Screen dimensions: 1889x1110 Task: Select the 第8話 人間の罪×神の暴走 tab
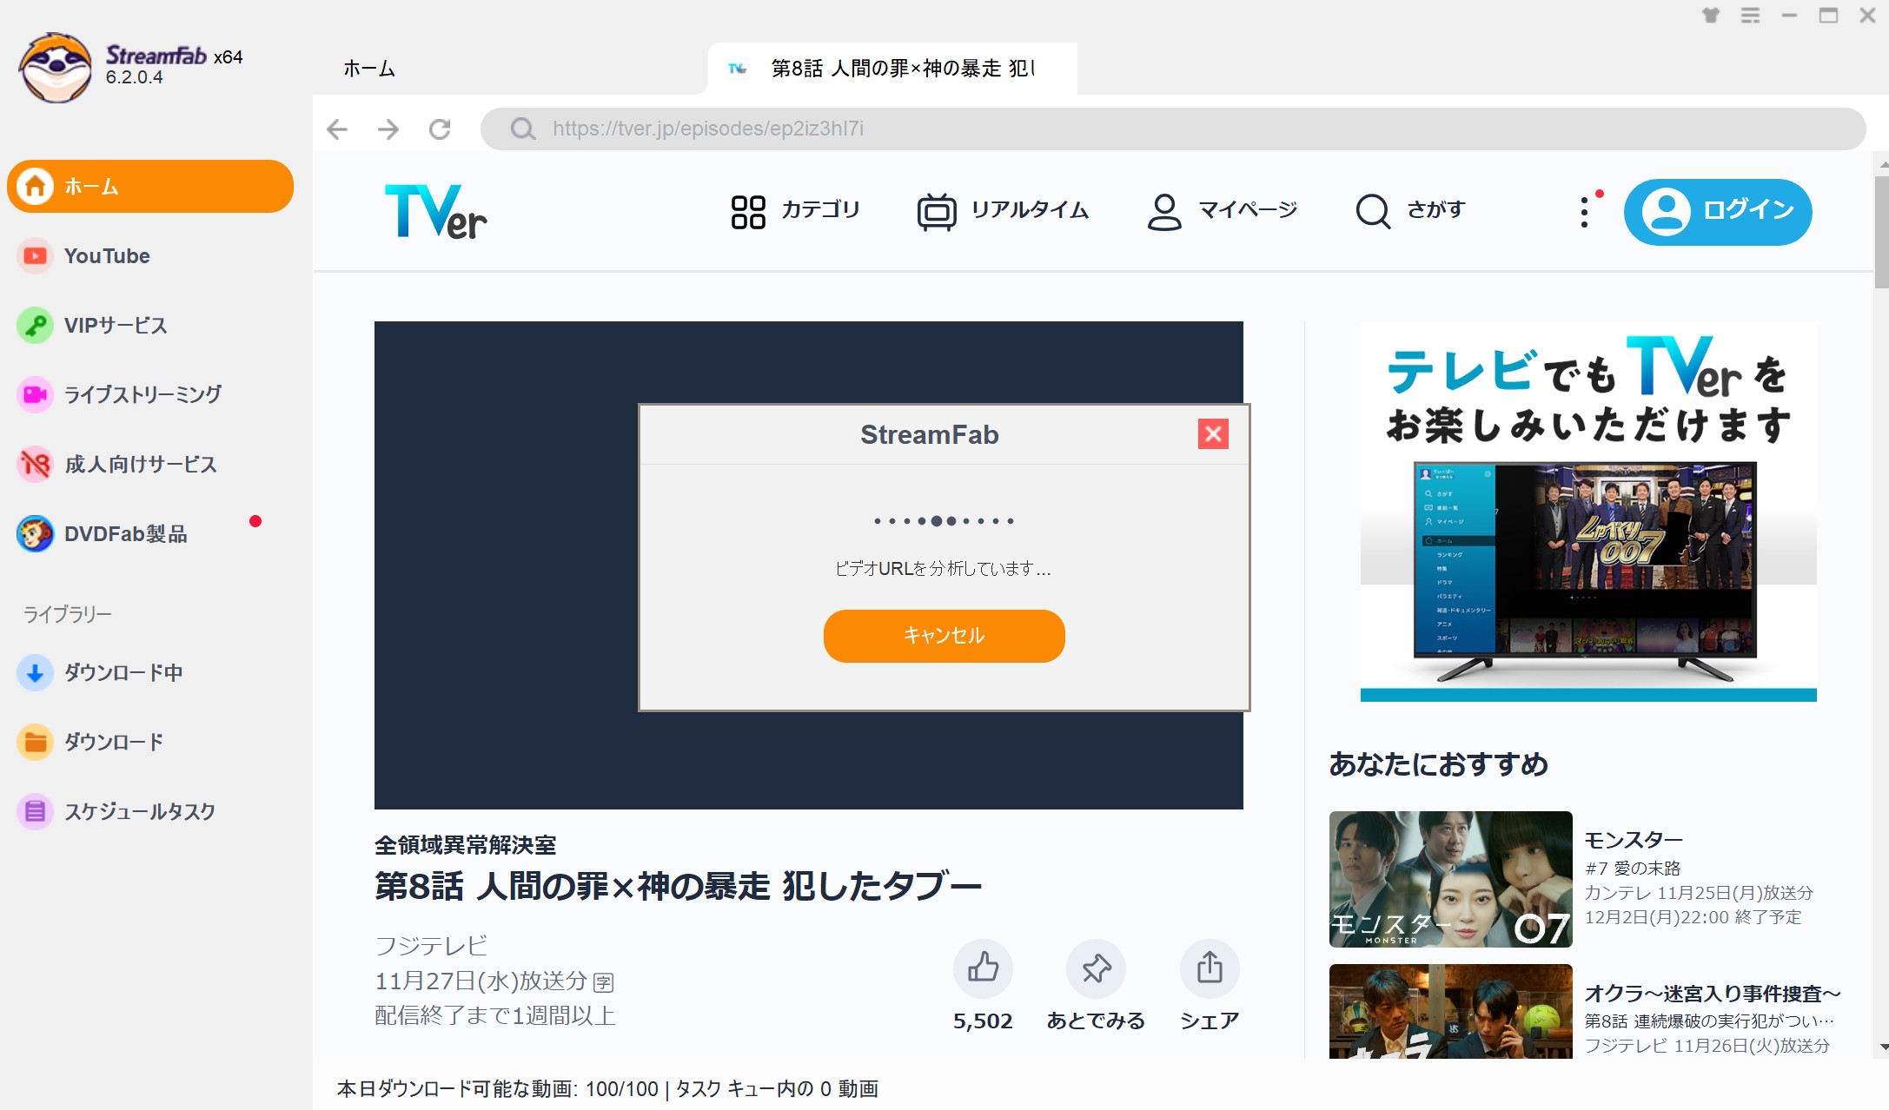892,69
